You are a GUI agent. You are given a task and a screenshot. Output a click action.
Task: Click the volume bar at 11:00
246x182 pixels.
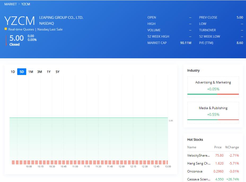click(75, 162)
